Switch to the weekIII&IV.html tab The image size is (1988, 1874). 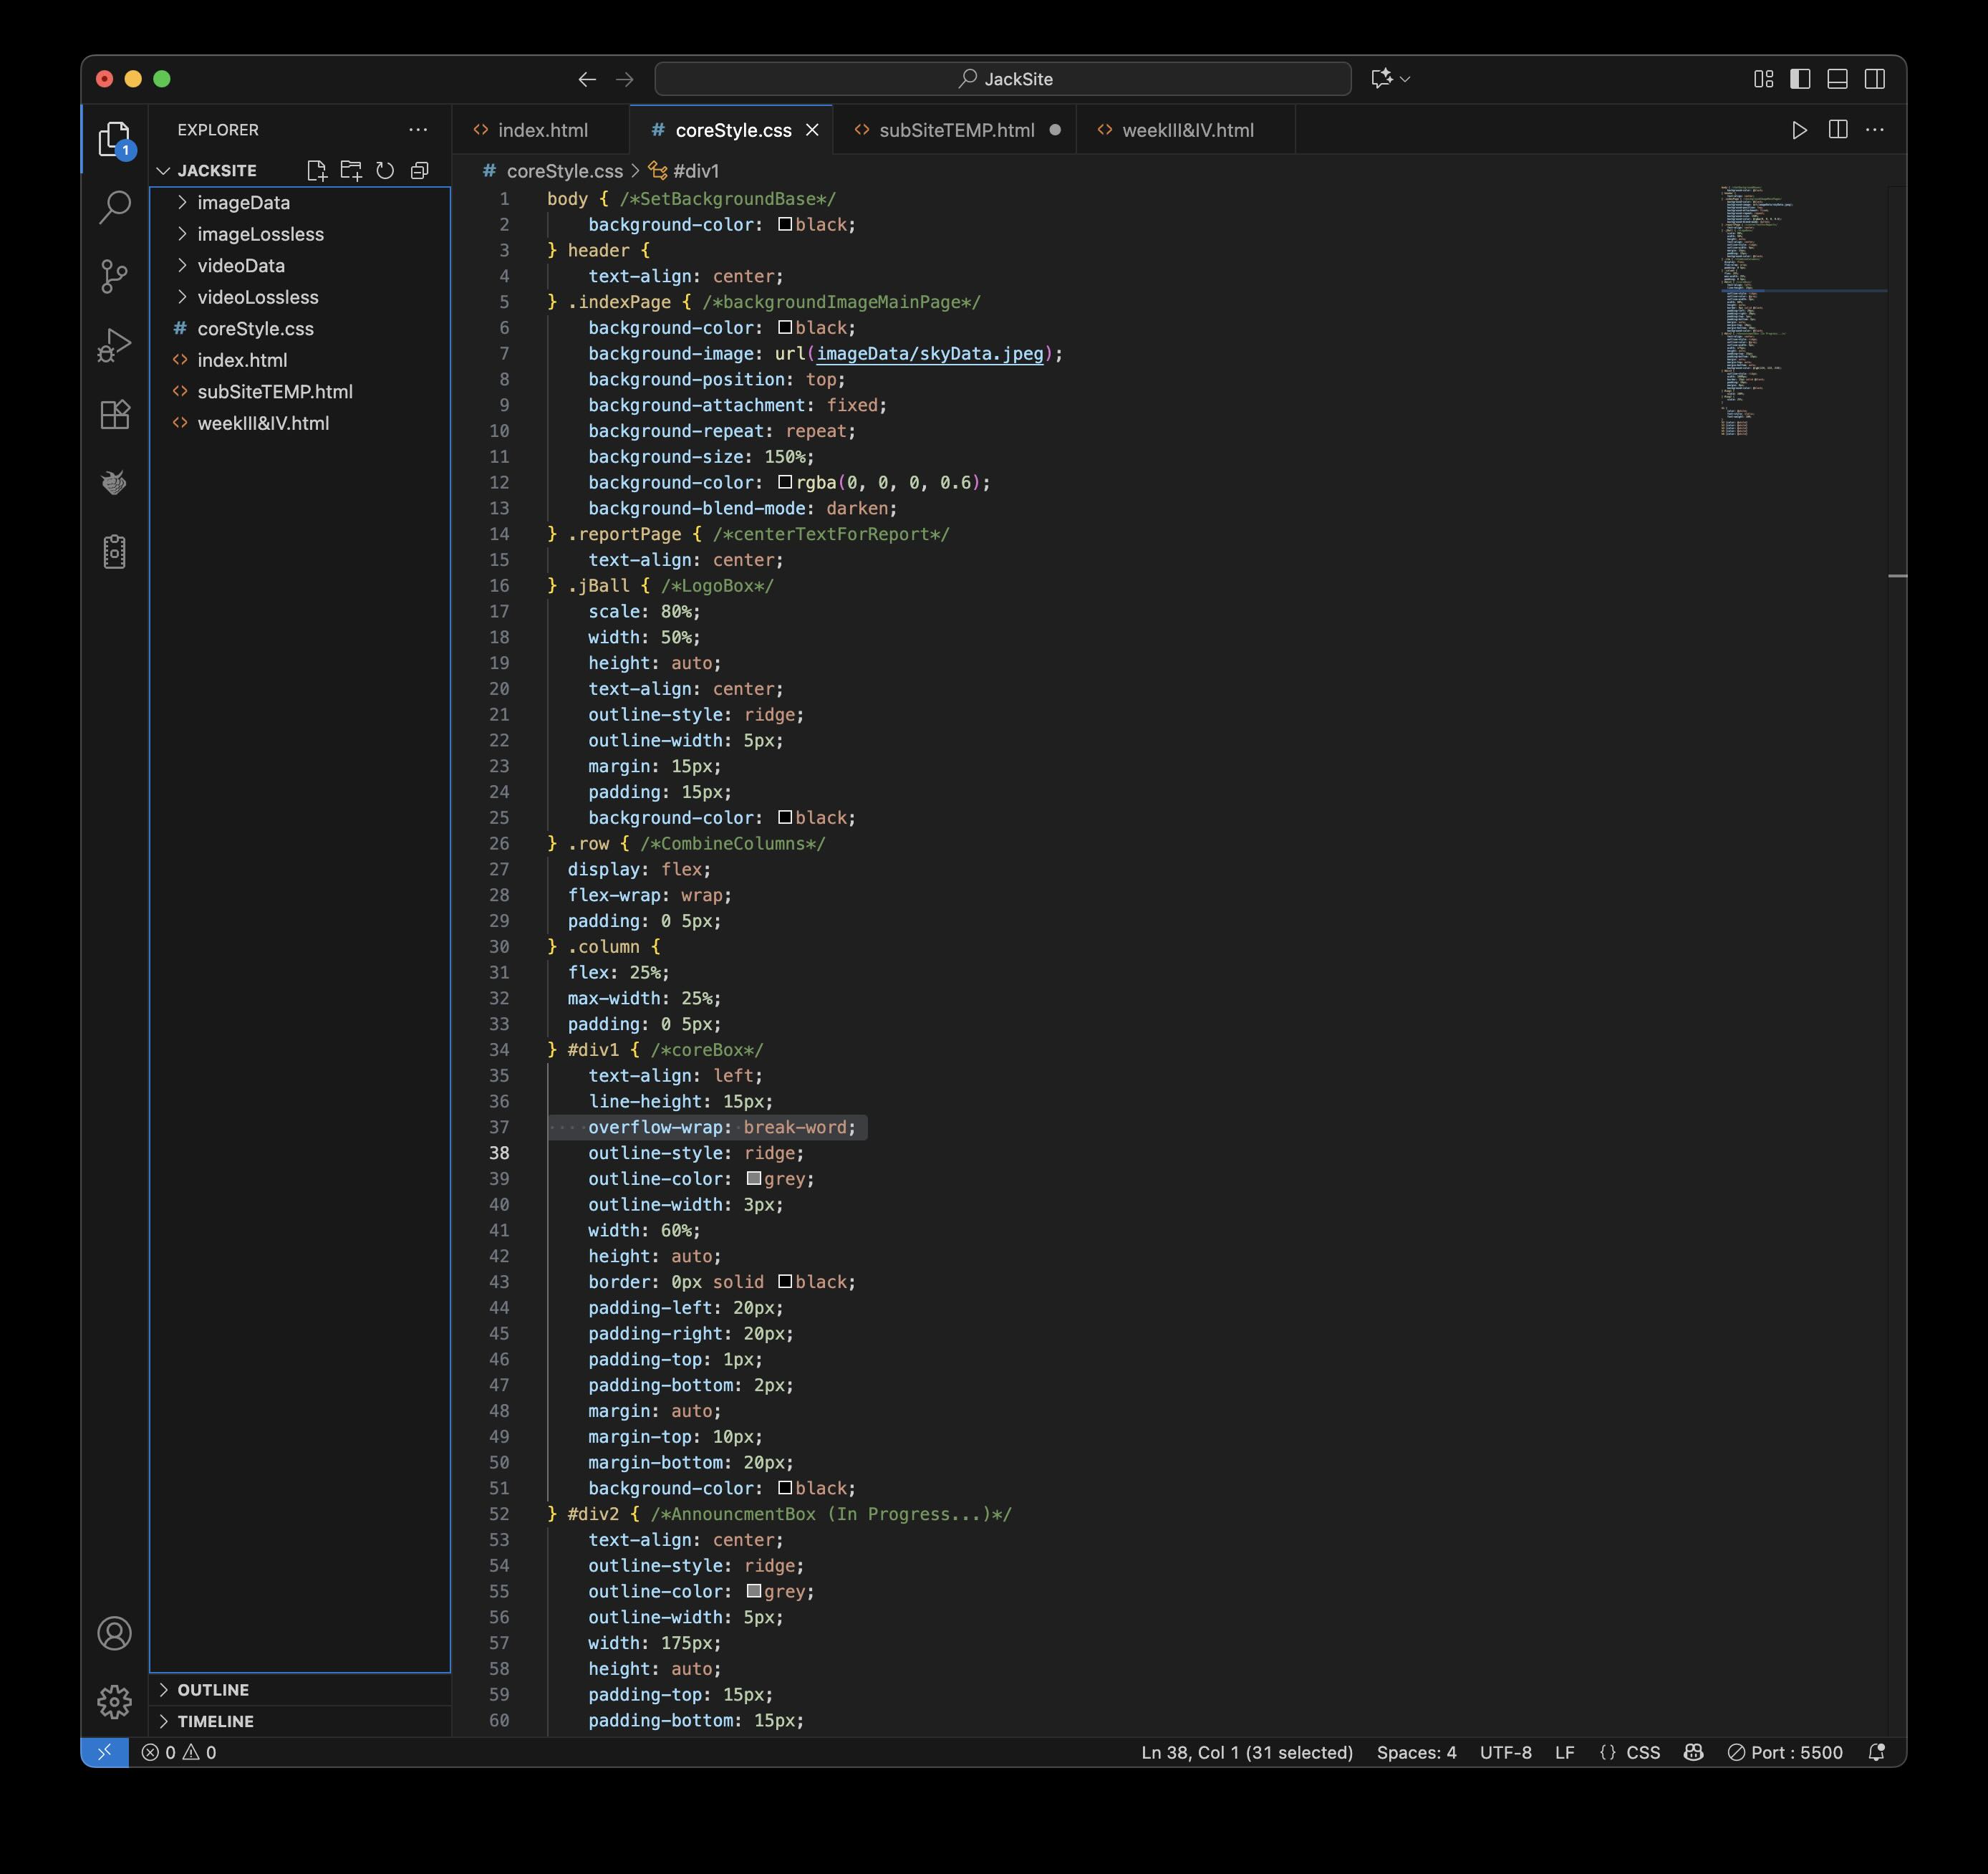tap(1187, 130)
